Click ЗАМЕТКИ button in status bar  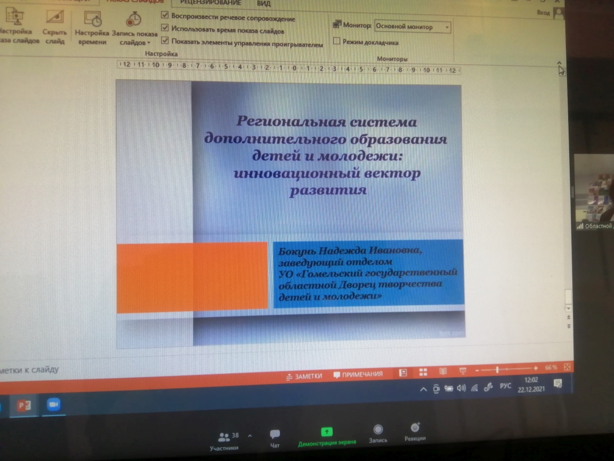coord(304,376)
